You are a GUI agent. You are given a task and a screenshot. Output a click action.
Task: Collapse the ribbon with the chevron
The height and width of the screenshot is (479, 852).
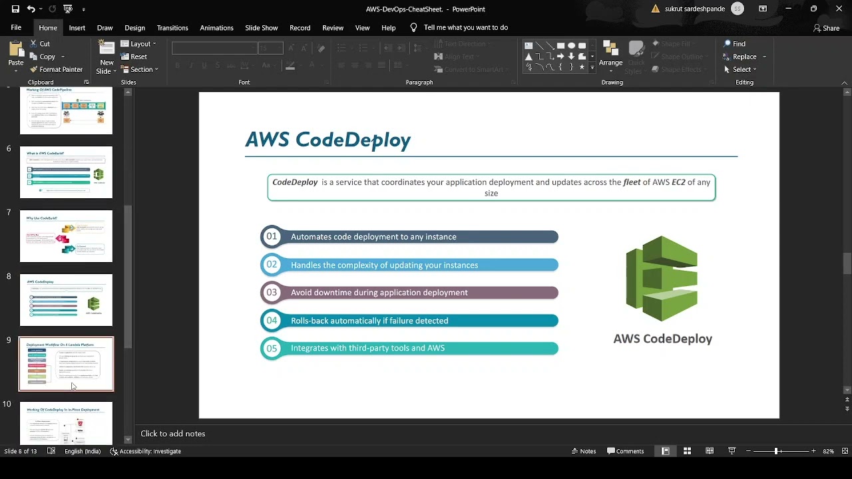click(845, 82)
